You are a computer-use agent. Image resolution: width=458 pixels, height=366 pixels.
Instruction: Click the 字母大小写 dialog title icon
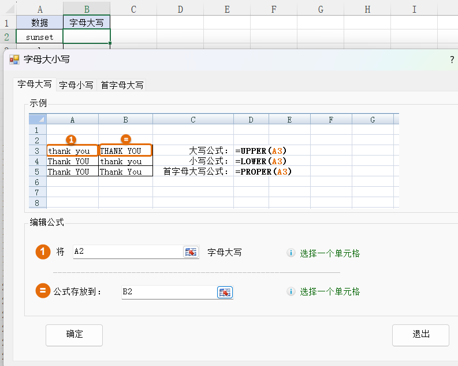click(x=14, y=60)
